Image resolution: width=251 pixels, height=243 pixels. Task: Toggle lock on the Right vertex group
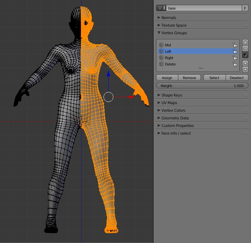tap(234, 58)
